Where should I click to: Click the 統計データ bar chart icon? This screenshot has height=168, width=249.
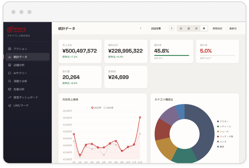tap(9, 57)
